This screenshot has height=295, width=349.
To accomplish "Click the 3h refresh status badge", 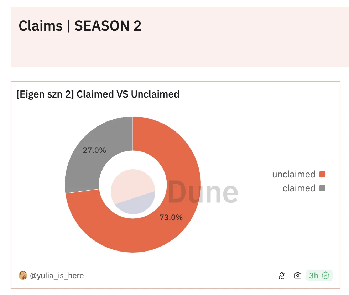I will point(319,275).
